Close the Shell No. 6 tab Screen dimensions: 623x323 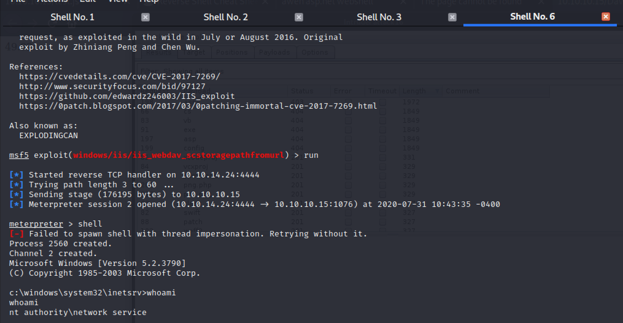tap(606, 17)
